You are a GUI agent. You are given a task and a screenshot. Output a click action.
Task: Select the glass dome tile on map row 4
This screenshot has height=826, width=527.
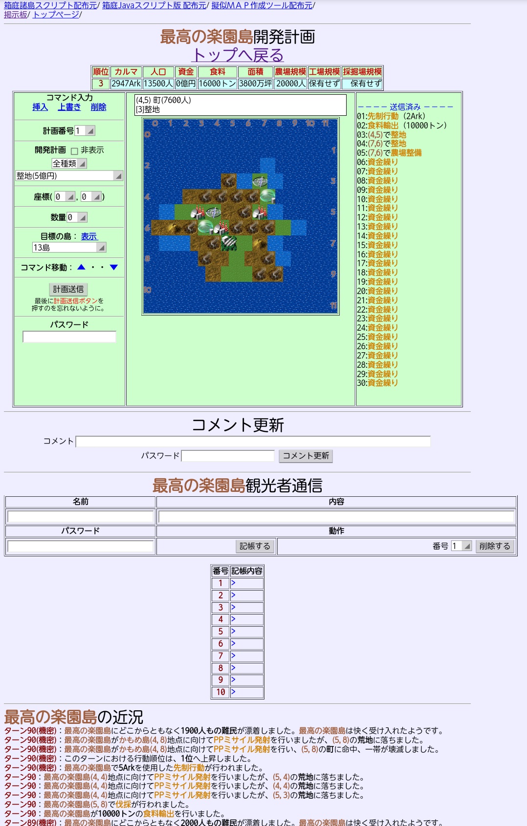267,196
